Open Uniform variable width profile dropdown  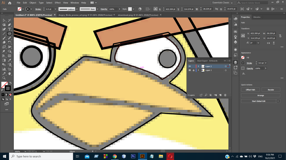[x=77, y=9]
